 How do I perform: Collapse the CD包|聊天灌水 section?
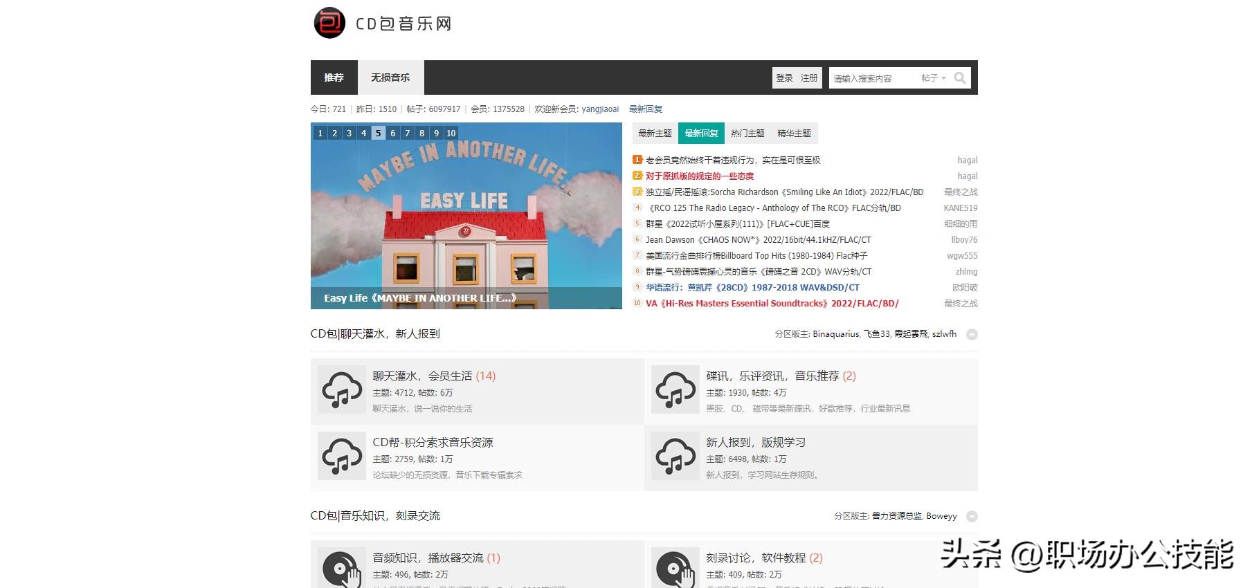(x=972, y=335)
